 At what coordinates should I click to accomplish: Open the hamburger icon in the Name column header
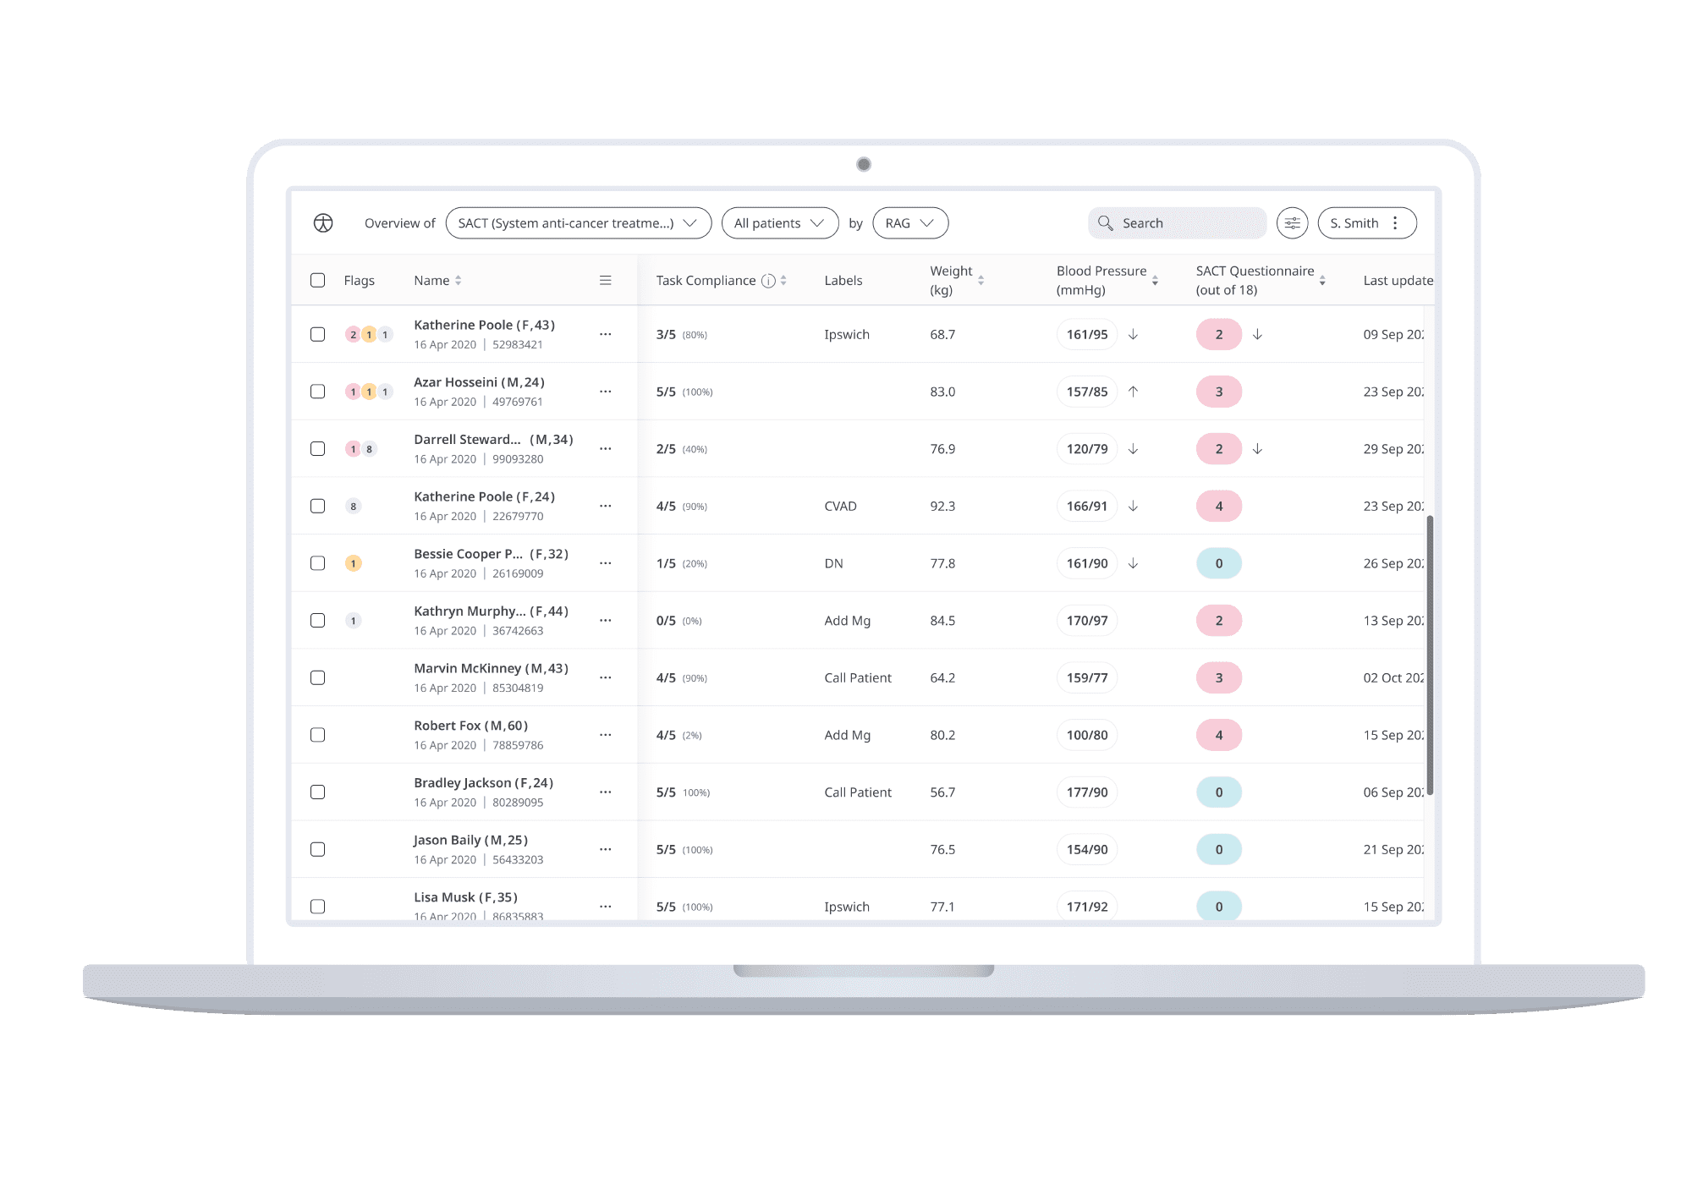[x=605, y=280]
